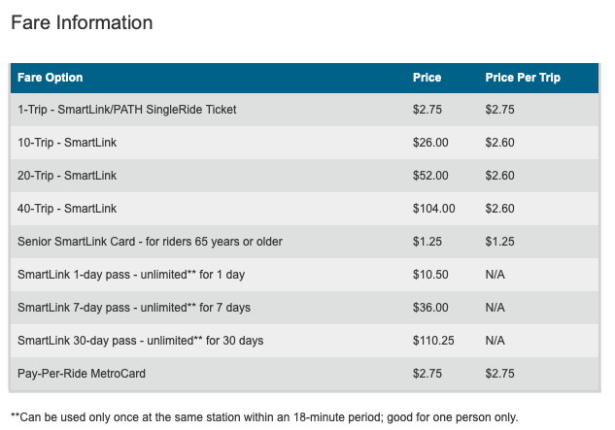615x430 pixels.
Task: Click the $36.00 price cell
Action: [430, 308]
